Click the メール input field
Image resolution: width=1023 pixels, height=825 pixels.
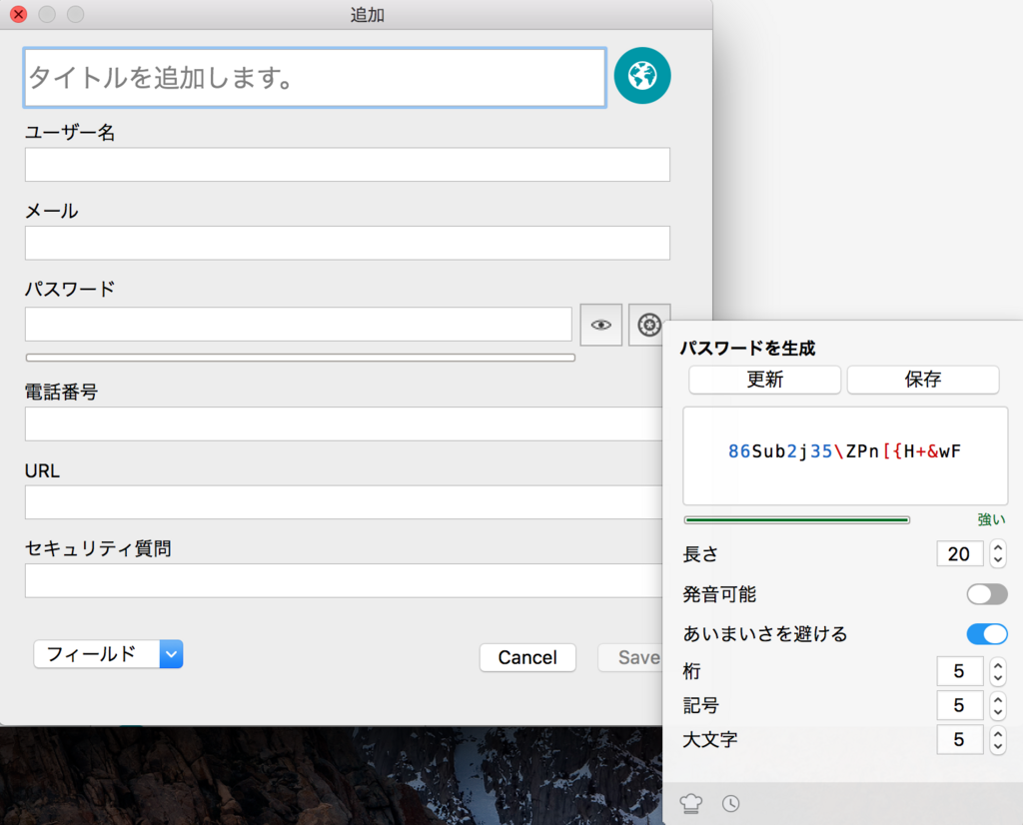[x=347, y=243]
